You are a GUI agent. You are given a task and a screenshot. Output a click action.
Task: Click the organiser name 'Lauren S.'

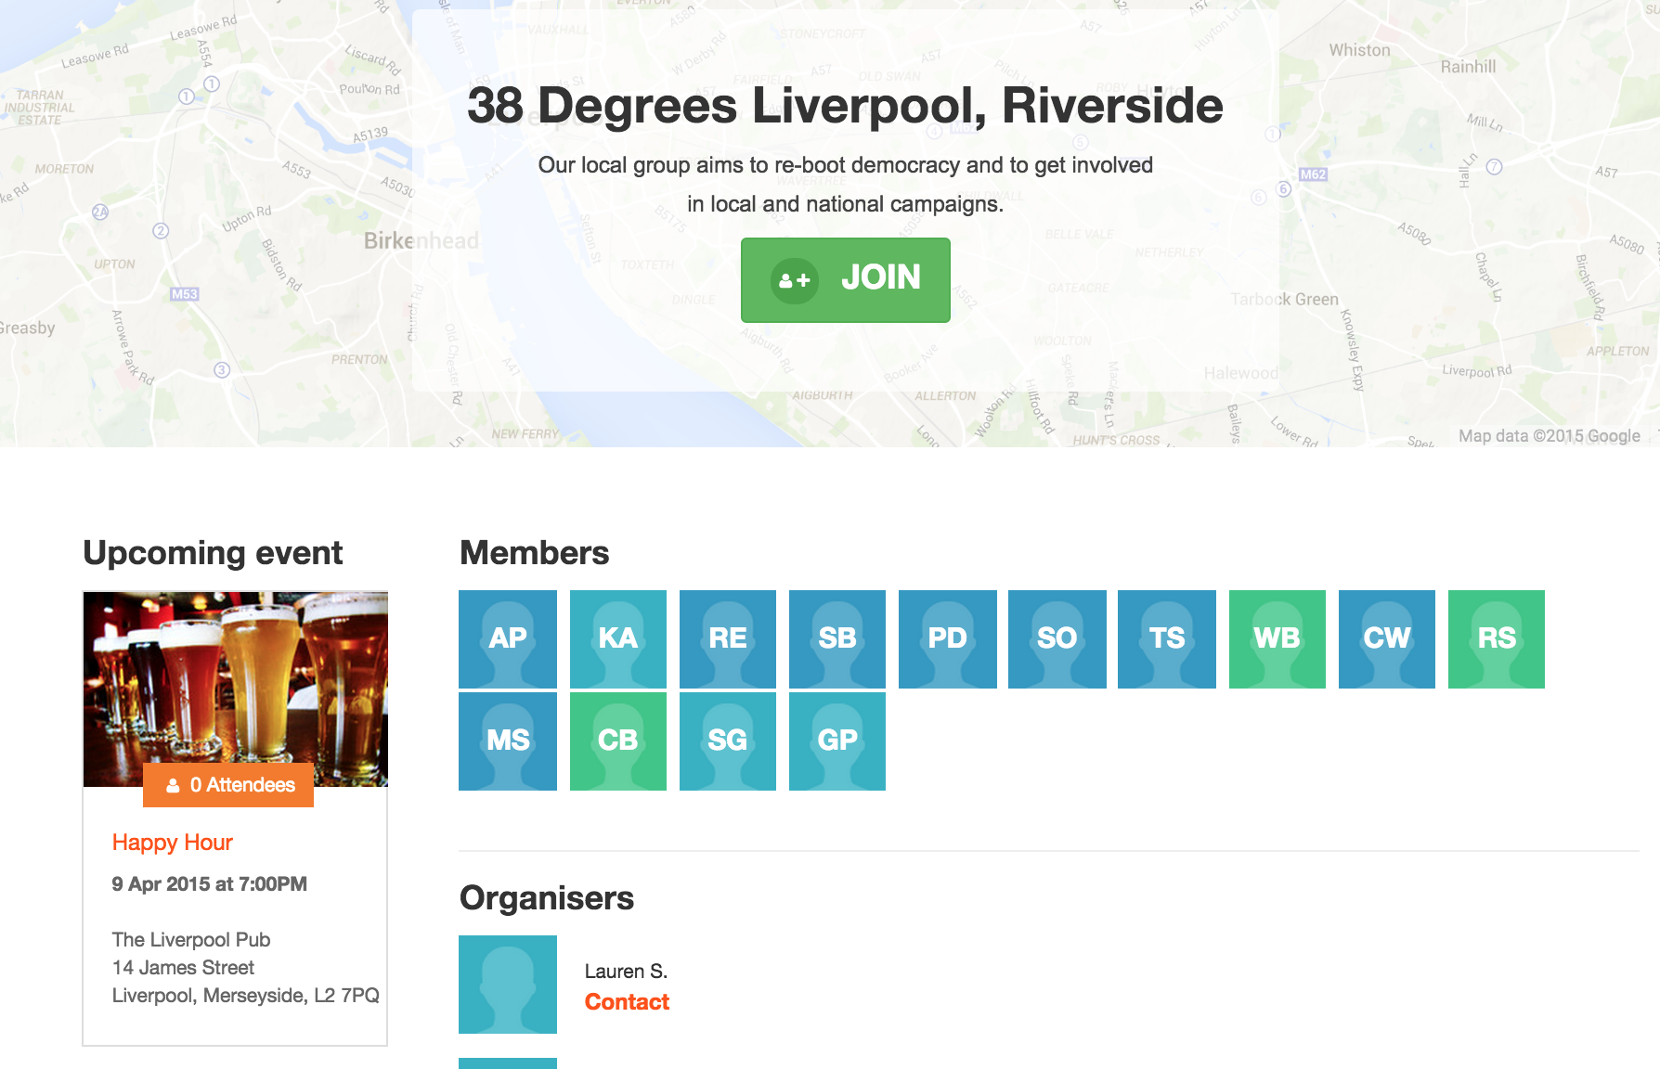point(626,972)
